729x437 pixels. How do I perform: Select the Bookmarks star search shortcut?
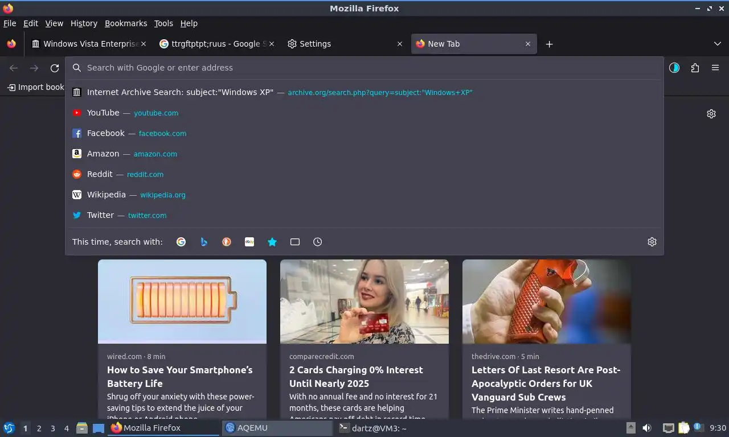coord(272,242)
